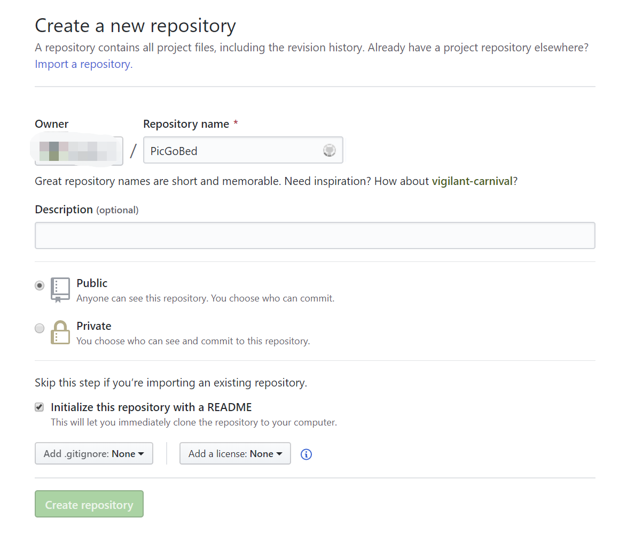Viewport: 627px width, 541px height.
Task: Open the Import a repository link
Action: pyautogui.click(x=83, y=64)
